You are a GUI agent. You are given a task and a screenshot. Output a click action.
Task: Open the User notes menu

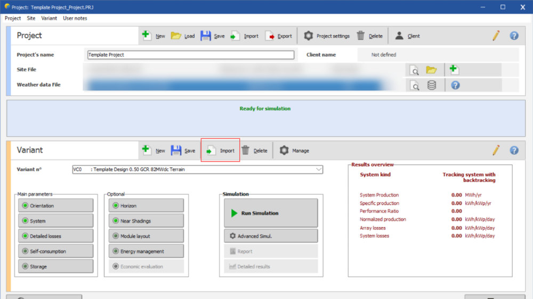pos(75,18)
